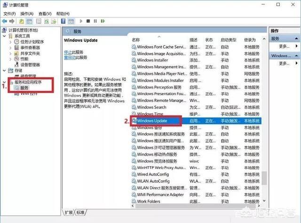Image resolution: width=301 pixels, height=223 pixels.
Task: Start the service with the Play icon
Action: point(81,21)
